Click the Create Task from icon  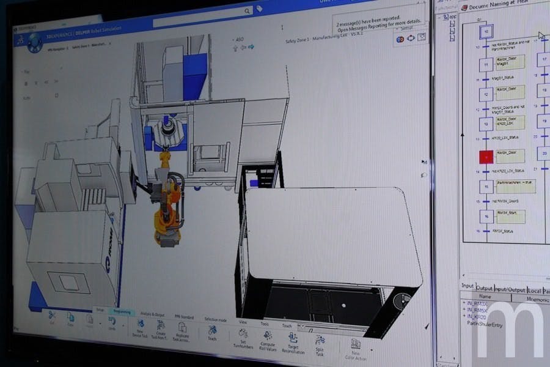click(x=161, y=325)
